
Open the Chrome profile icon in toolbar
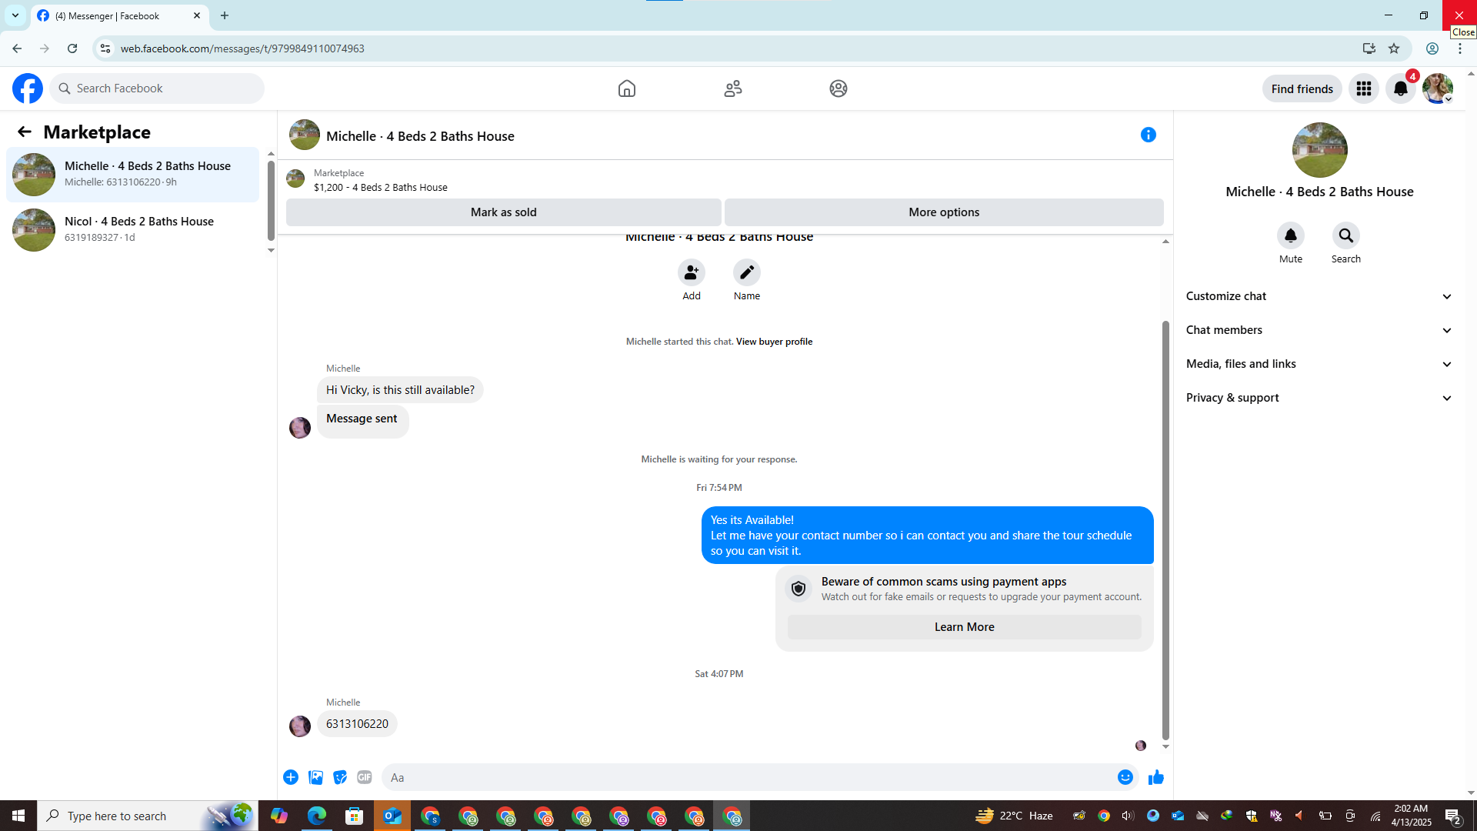click(x=1432, y=48)
